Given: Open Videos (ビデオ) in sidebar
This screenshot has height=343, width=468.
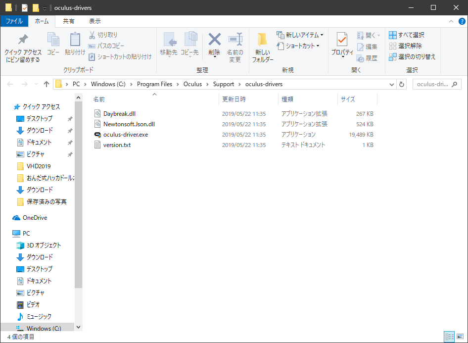Looking at the screenshot, I should (x=33, y=305).
